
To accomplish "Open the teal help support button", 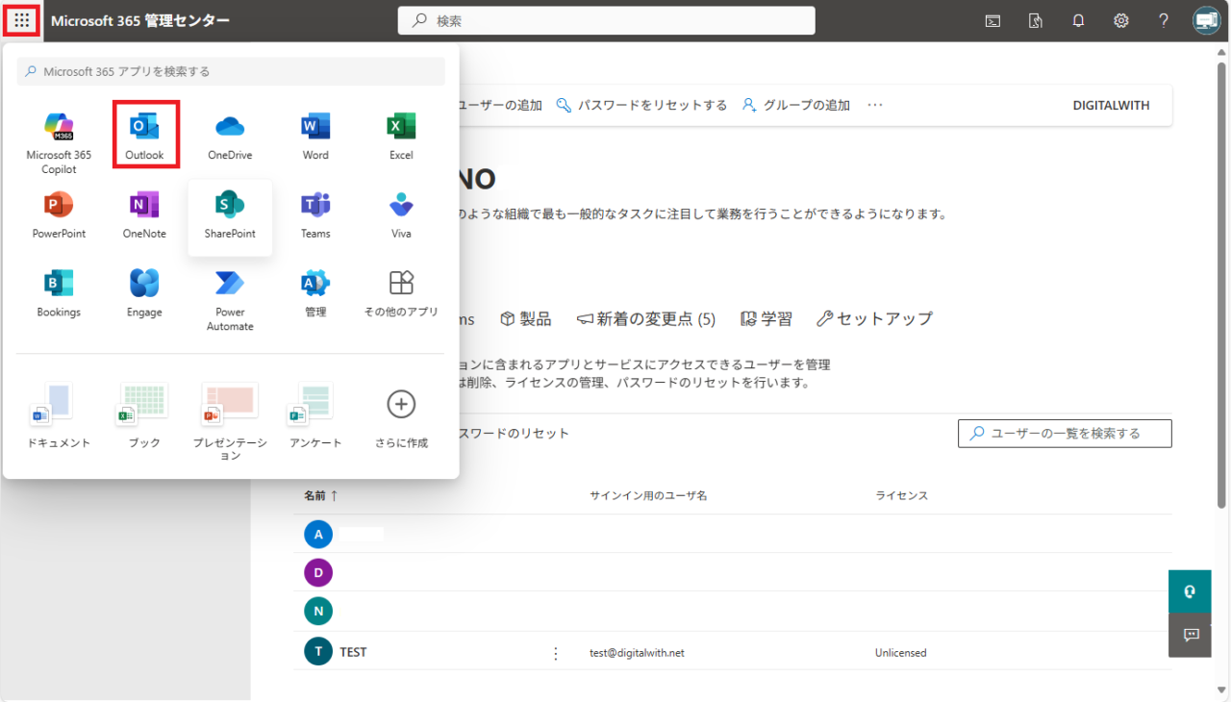I will pyautogui.click(x=1190, y=591).
